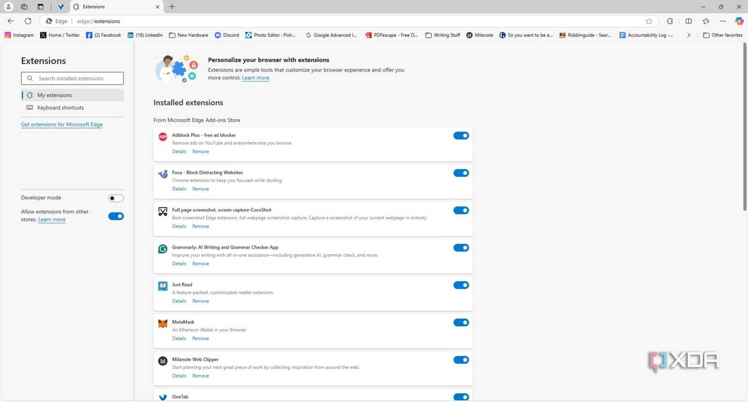The height and width of the screenshot is (402, 748).
Task: Open the Discord bookmark
Action: click(227, 35)
